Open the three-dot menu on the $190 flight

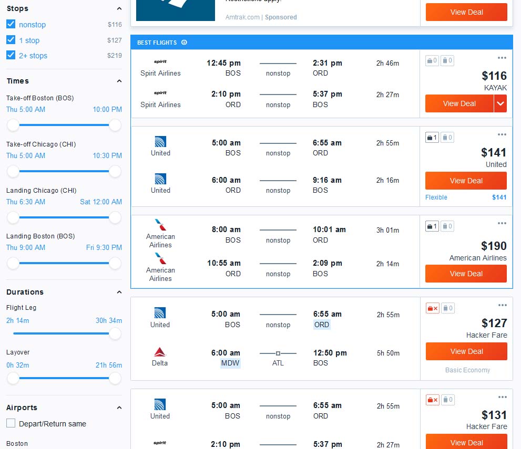click(x=502, y=223)
